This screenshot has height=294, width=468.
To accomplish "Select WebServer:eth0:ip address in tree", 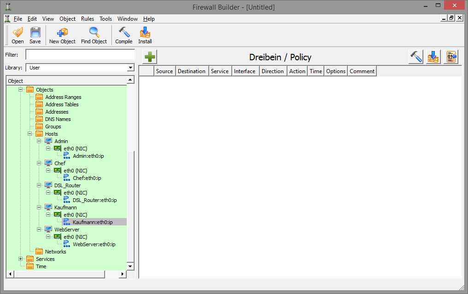I will (x=94, y=244).
